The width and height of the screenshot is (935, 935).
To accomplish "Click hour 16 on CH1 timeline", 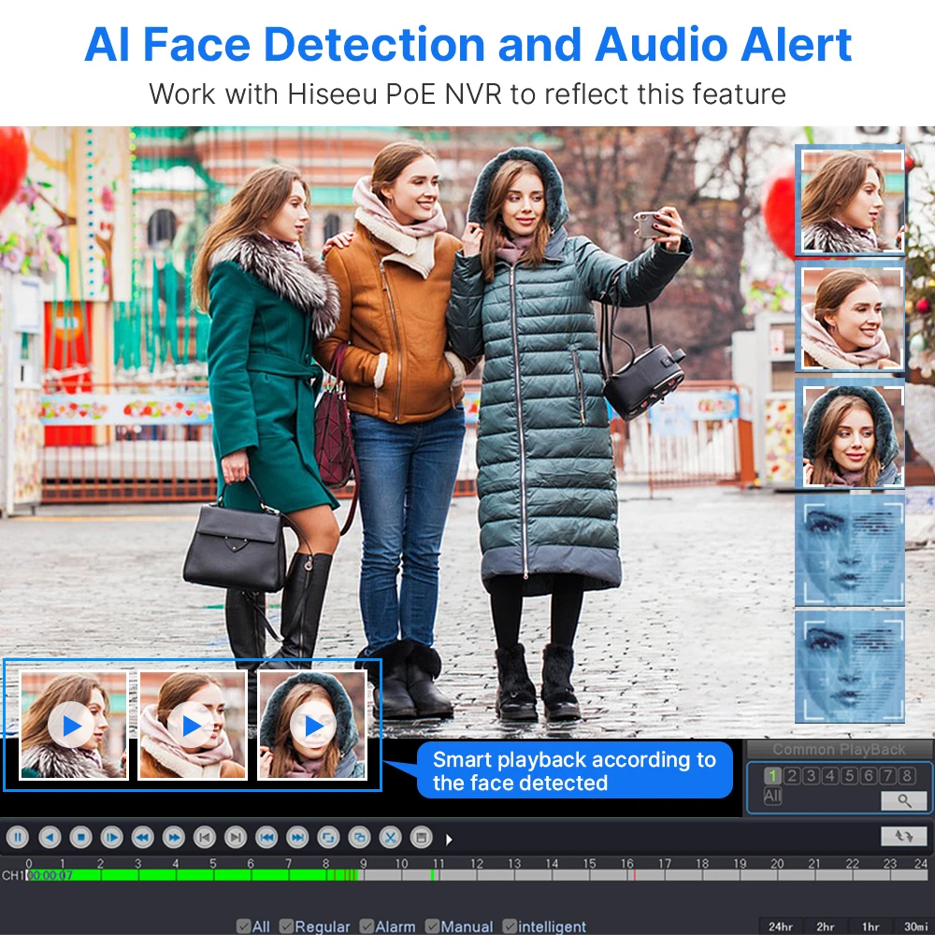I will point(626,875).
